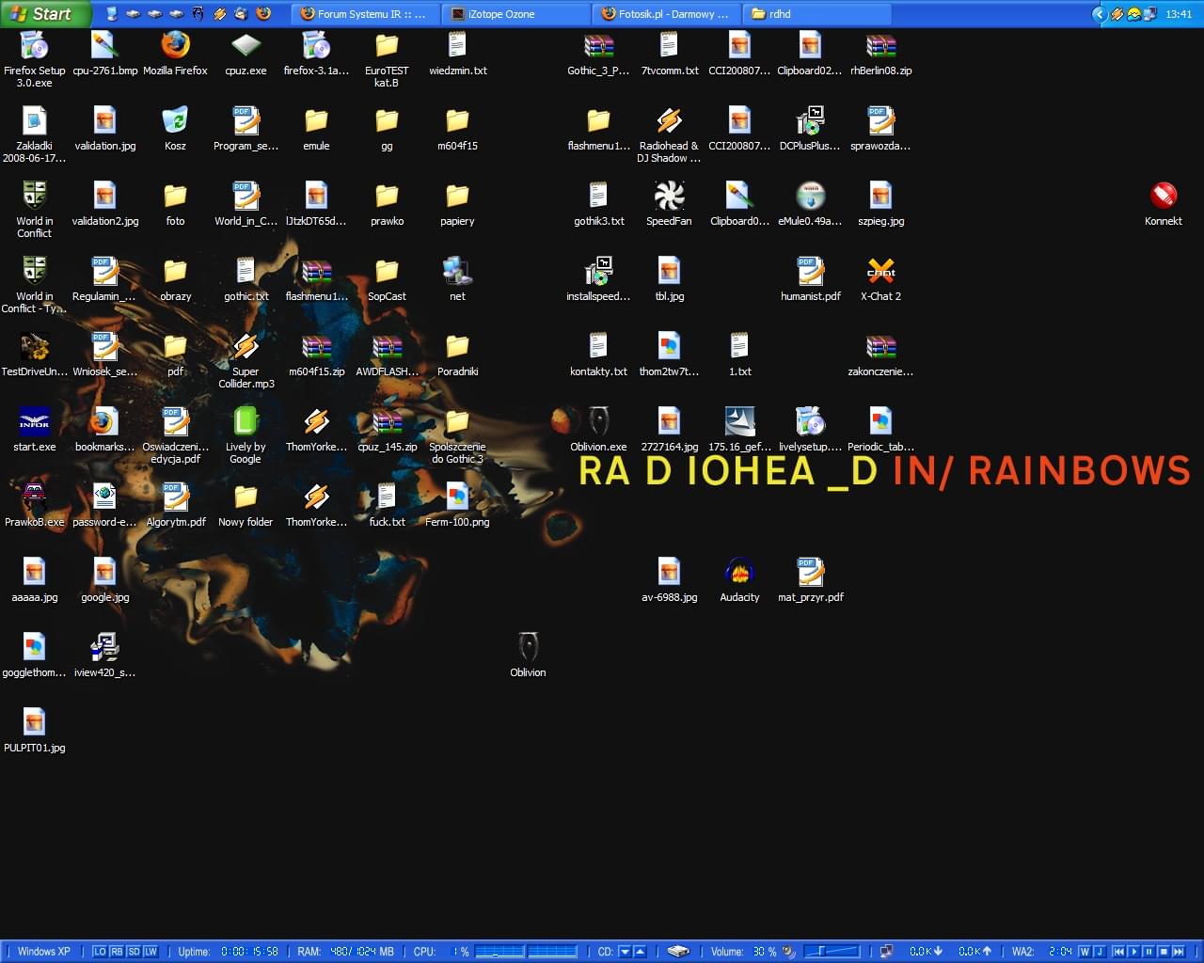The image size is (1204, 963).
Task: Expand hidden system tray icons
Action: tap(1099, 14)
